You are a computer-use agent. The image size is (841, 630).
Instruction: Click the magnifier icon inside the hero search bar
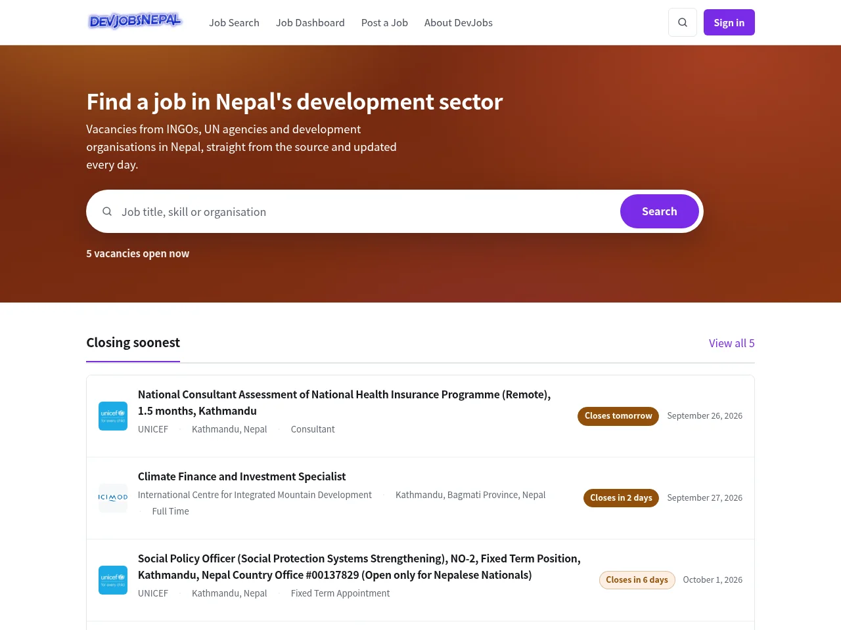(107, 211)
